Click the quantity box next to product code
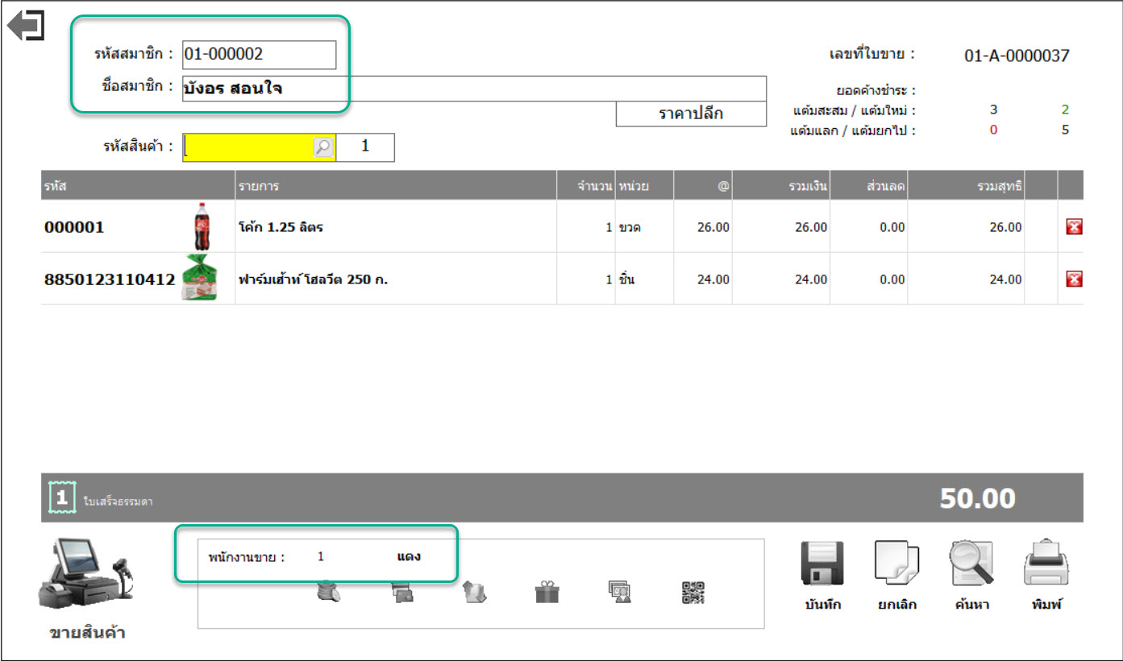 (x=365, y=147)
